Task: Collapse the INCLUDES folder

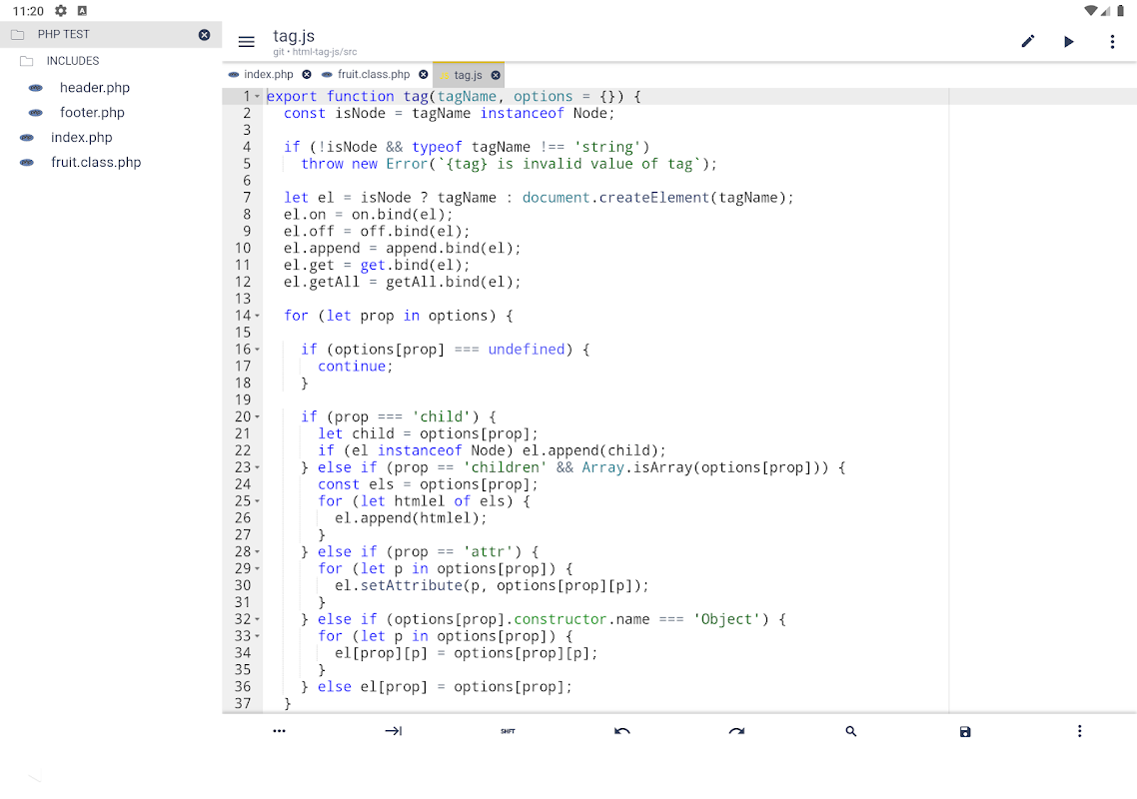Action: (x=73, y=61)
